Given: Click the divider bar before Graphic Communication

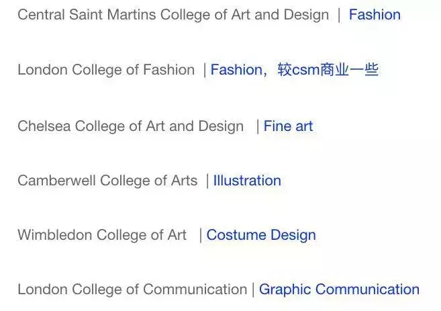Looking at the screenshot, I should pos(253,290).
